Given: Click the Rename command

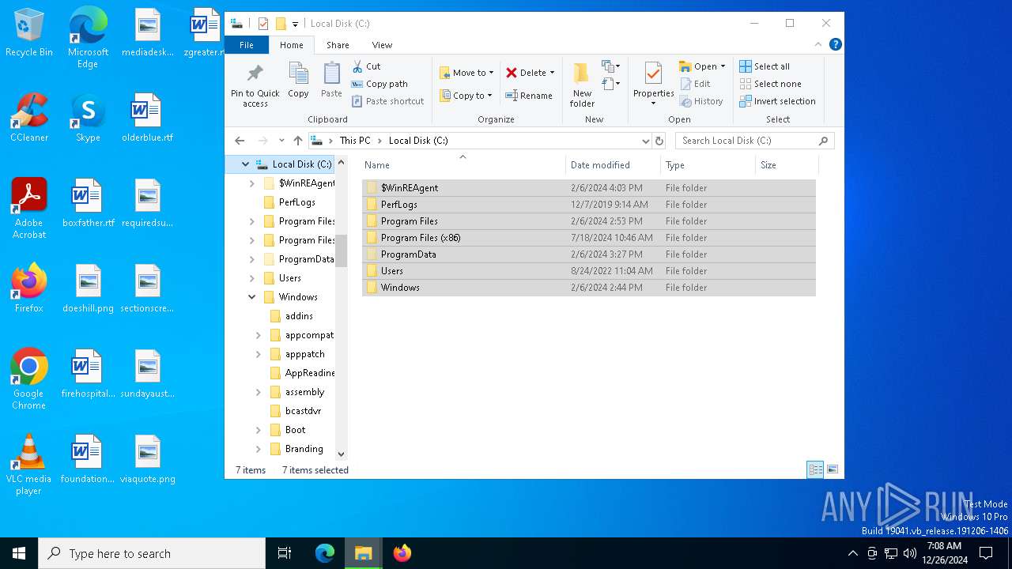Looking at the screenshot, I should click(529, 96).
